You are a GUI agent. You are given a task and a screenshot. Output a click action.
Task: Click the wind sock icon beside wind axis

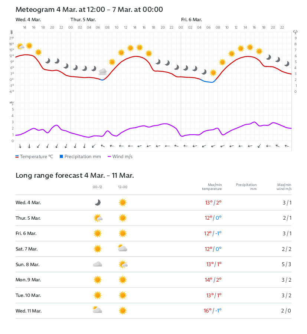(x=12, y=103)
